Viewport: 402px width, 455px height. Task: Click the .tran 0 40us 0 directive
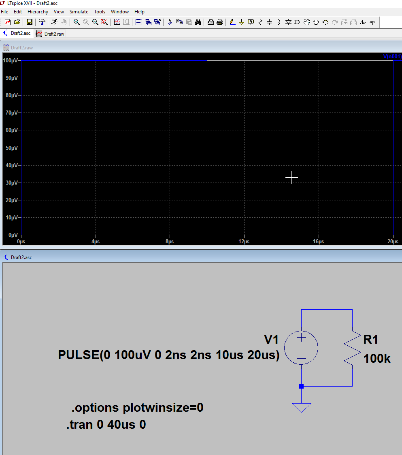pyautogui.click(x=106, y=425)
